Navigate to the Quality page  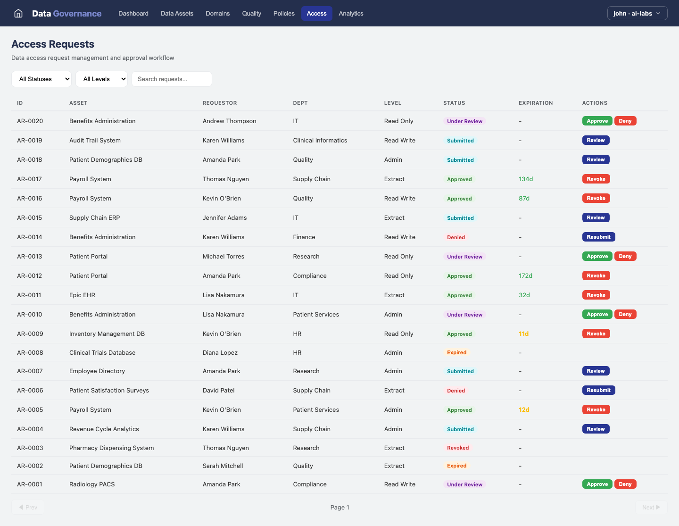coord(251,13)
